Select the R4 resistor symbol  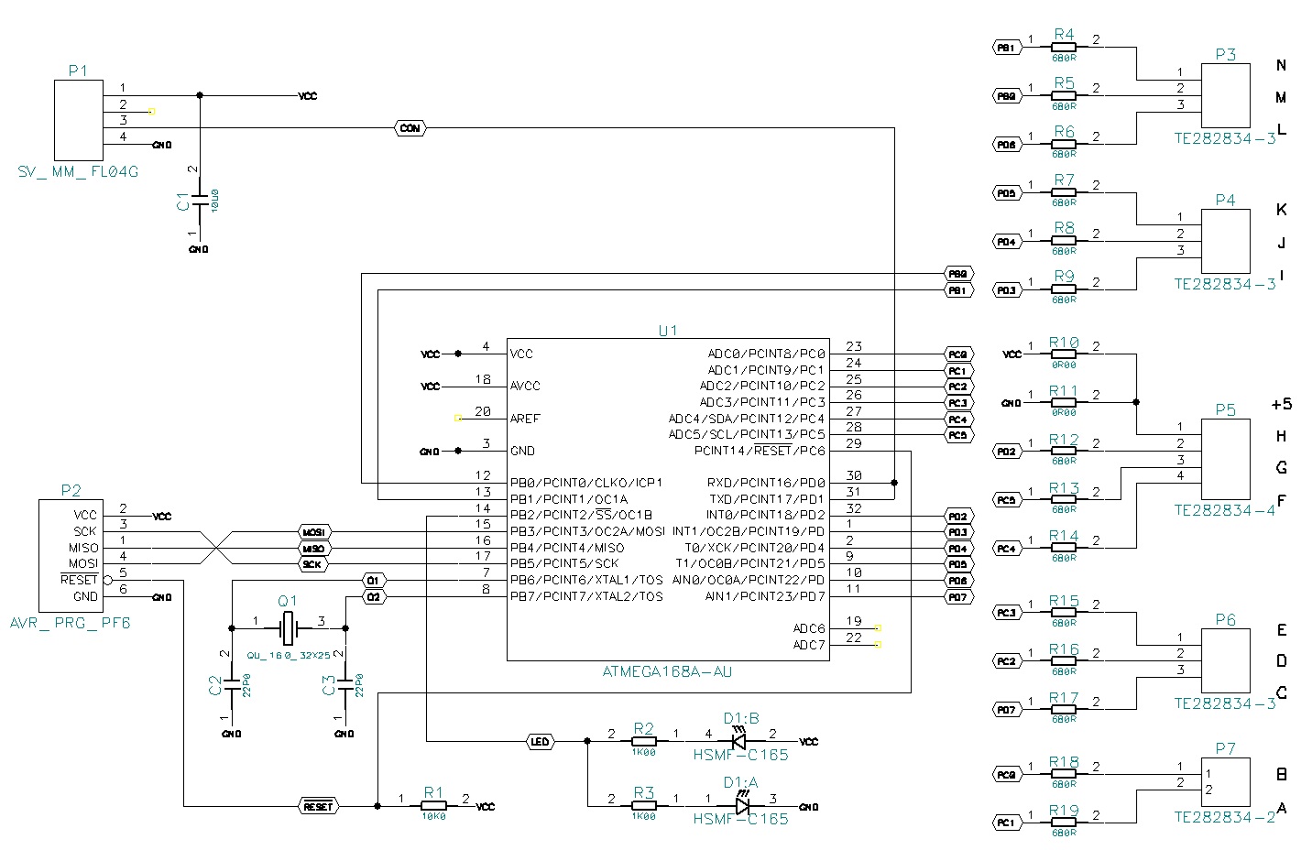point(1064,47)
